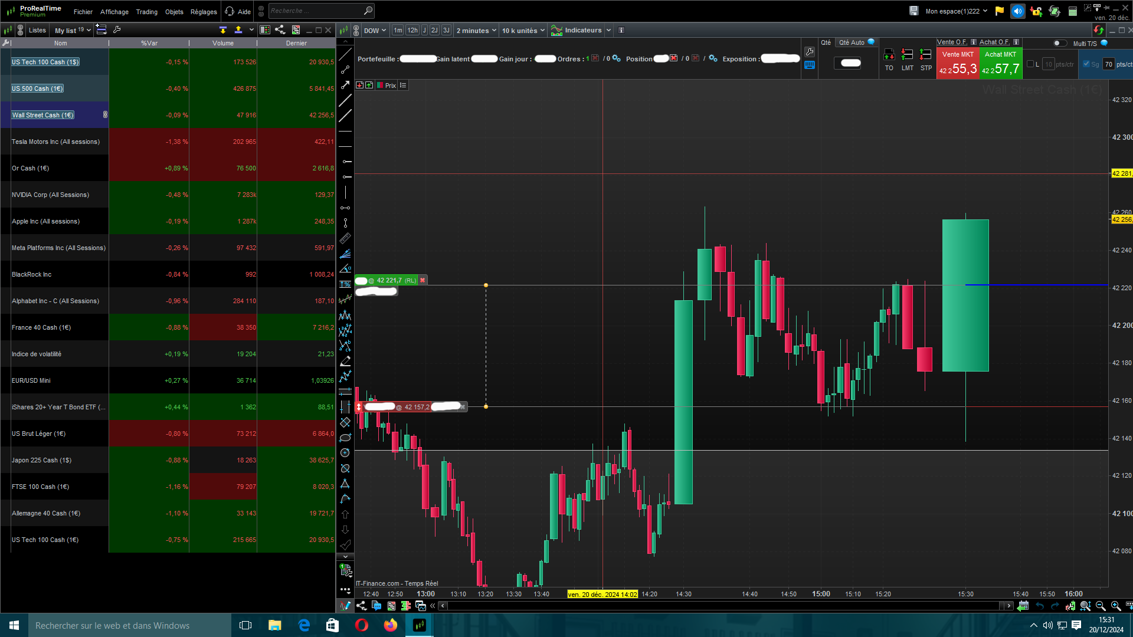The image size is (1133, 637).
Task: Click the TO order icon
Action: (889, 55)
